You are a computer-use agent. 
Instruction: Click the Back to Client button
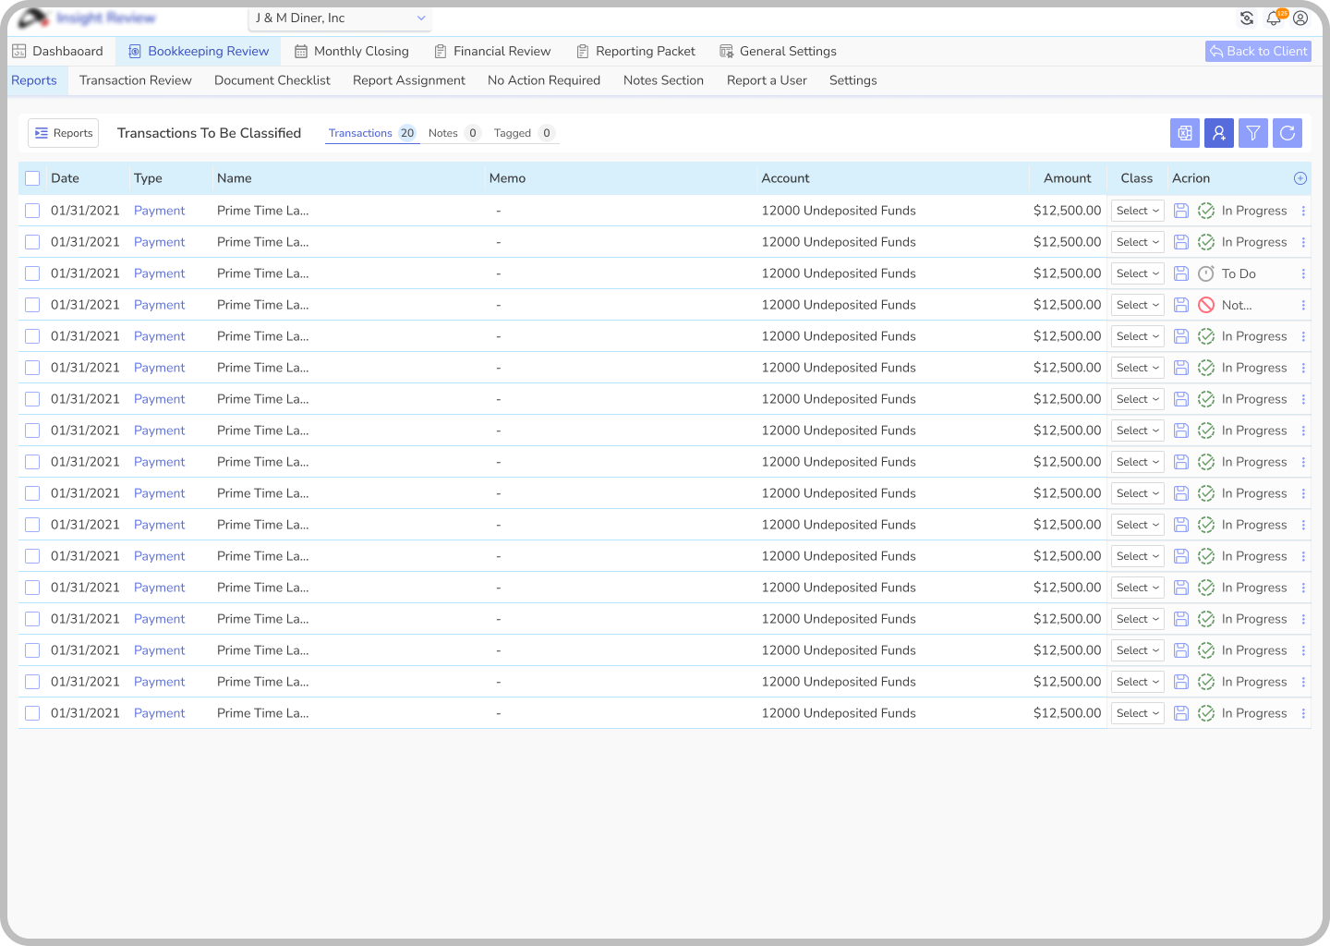pyautogui.click(x=1258, y=52)
